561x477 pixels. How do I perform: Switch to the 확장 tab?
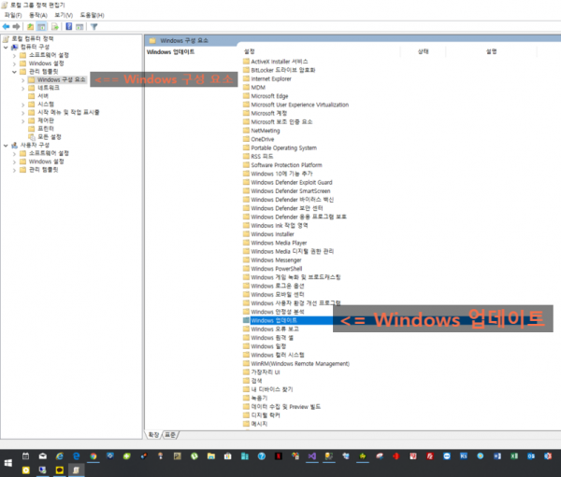click(154, 434)
